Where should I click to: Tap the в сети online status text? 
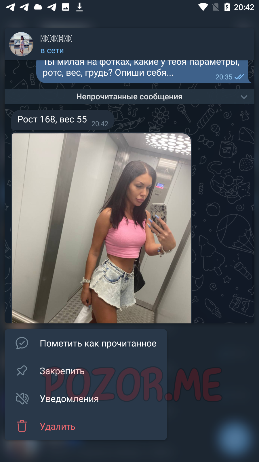coord(52,51)
